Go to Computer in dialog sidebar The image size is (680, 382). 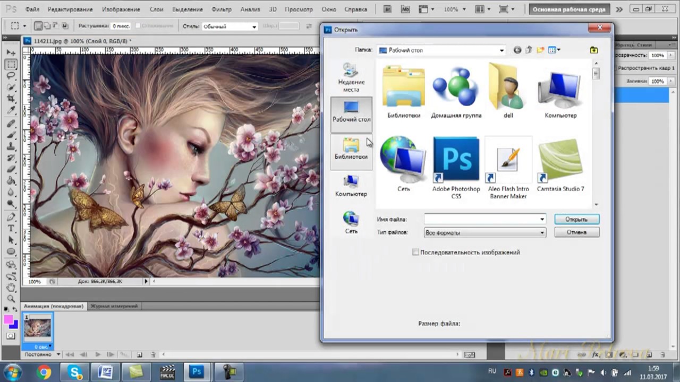(351, 186)
